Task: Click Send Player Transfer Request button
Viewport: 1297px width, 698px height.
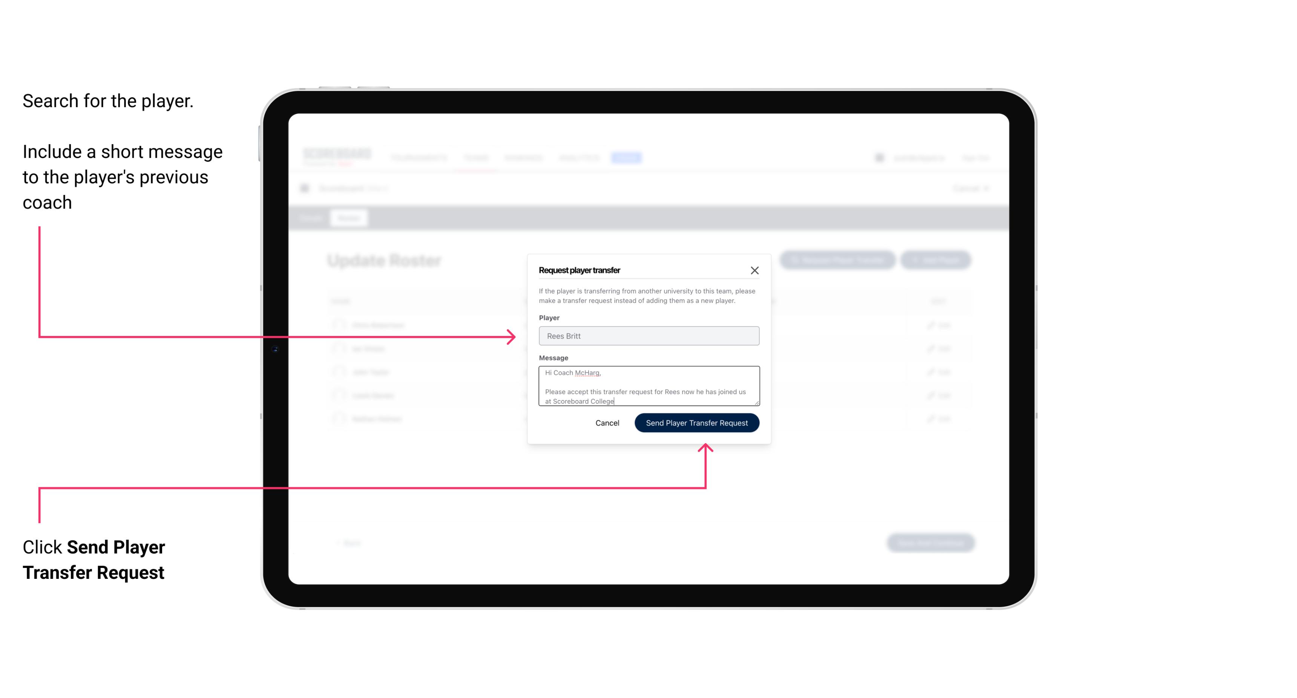Action: [x=696, y=422]
